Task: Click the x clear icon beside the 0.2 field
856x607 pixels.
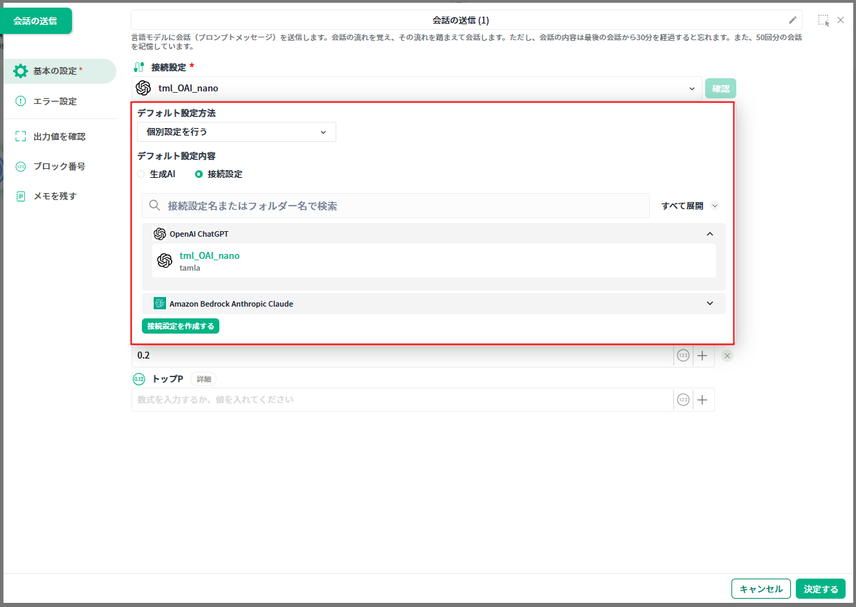Action: (x=727, y=356)
